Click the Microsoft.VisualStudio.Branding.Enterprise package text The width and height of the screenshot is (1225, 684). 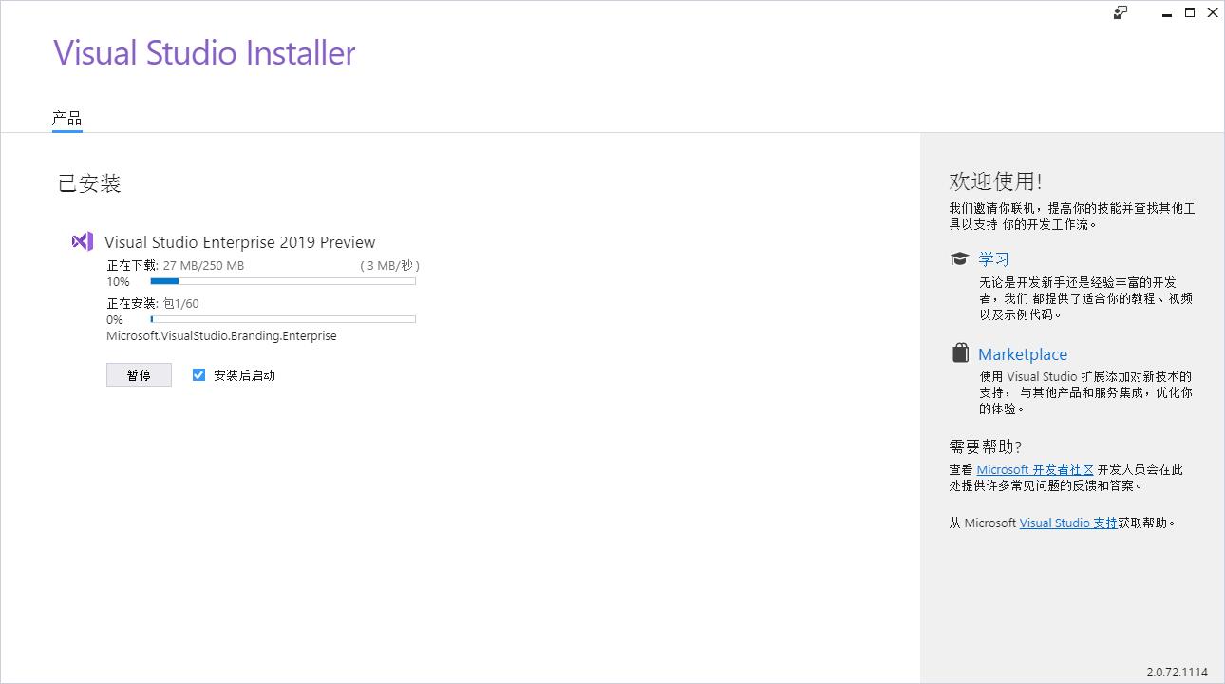point(222,335)
